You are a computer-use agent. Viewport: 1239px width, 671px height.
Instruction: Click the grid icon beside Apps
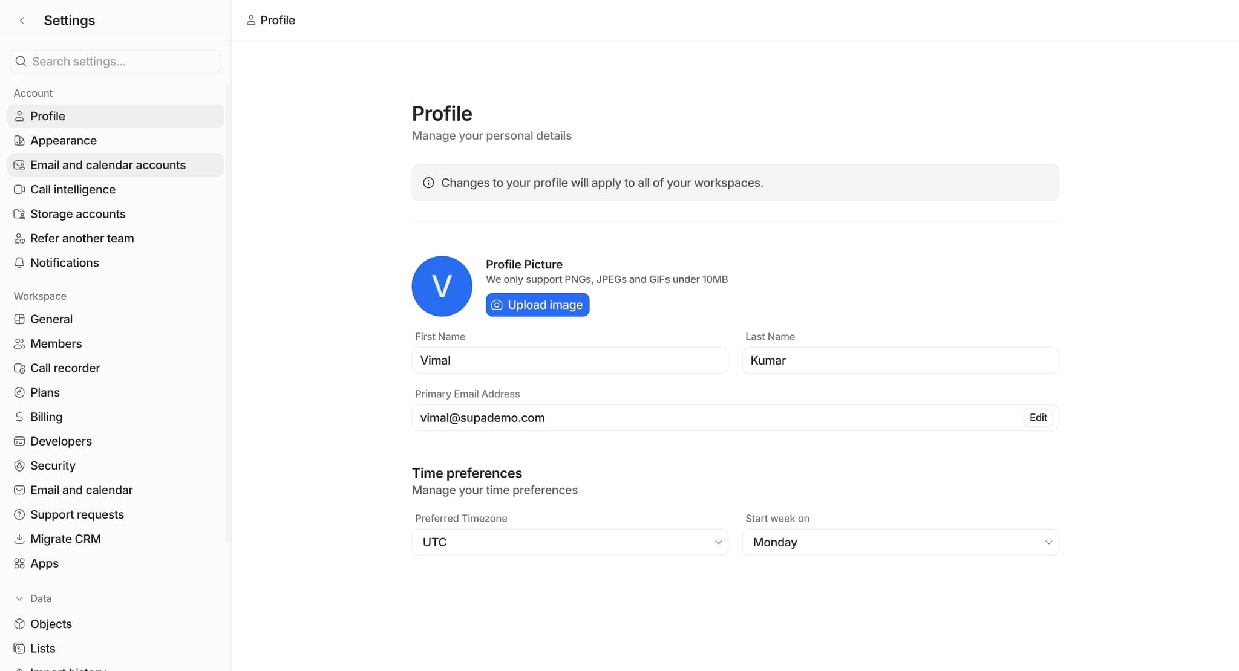[19, 563]
